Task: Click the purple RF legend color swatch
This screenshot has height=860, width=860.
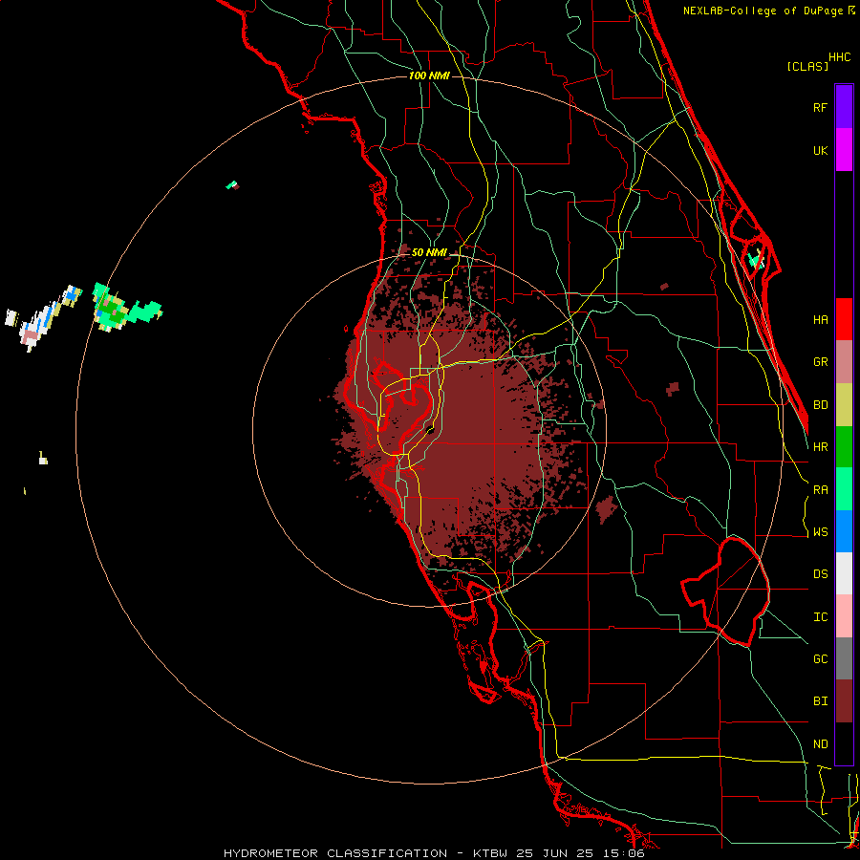Action: (844, 107)
